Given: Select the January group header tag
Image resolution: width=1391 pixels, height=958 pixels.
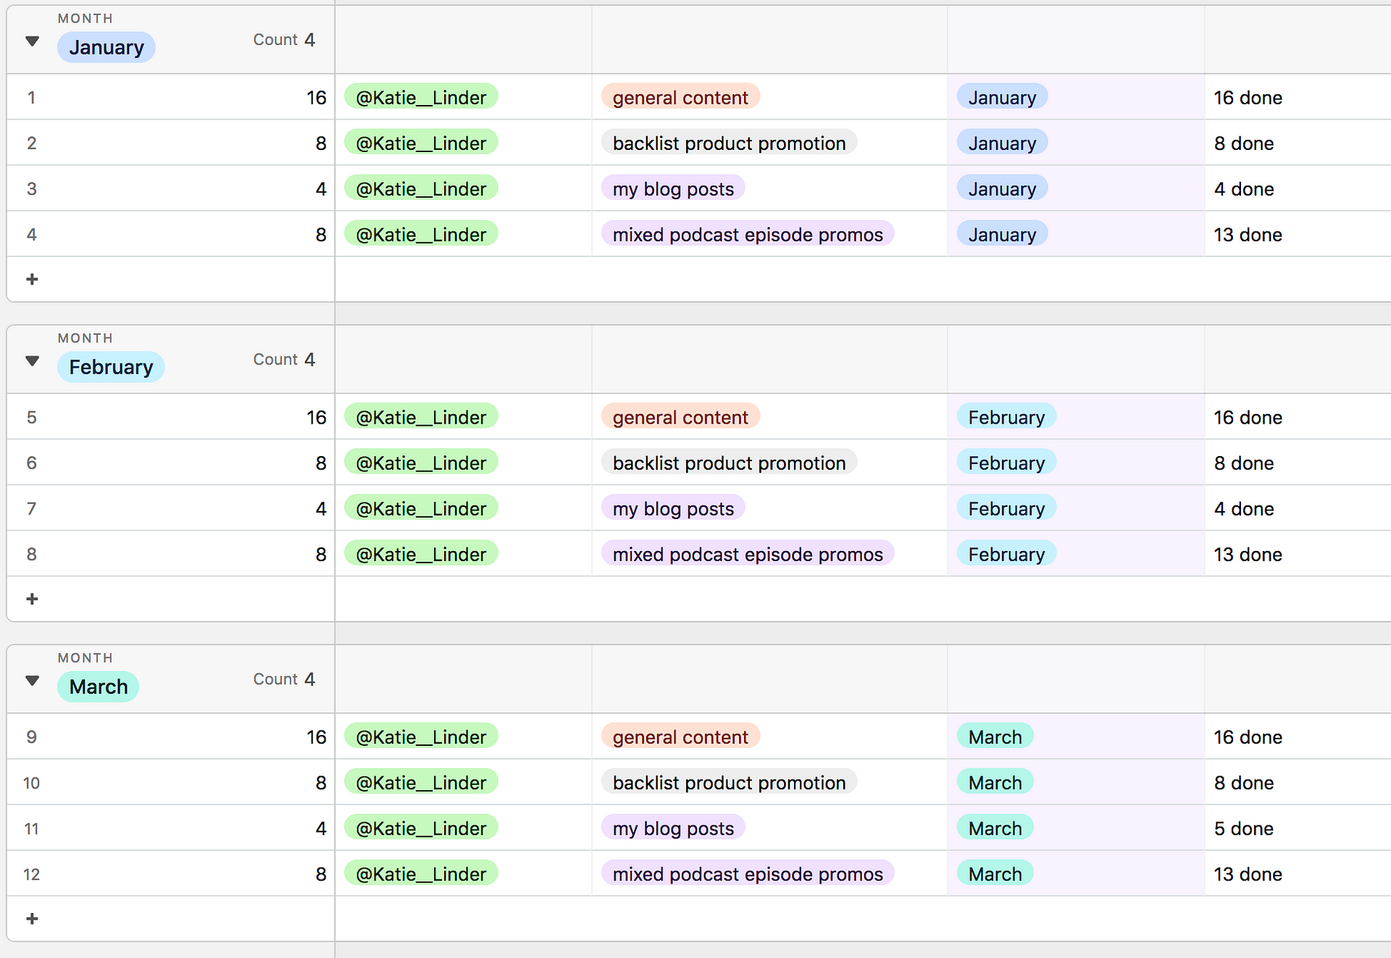Looking at the screenshot, I should pos(106,48).
